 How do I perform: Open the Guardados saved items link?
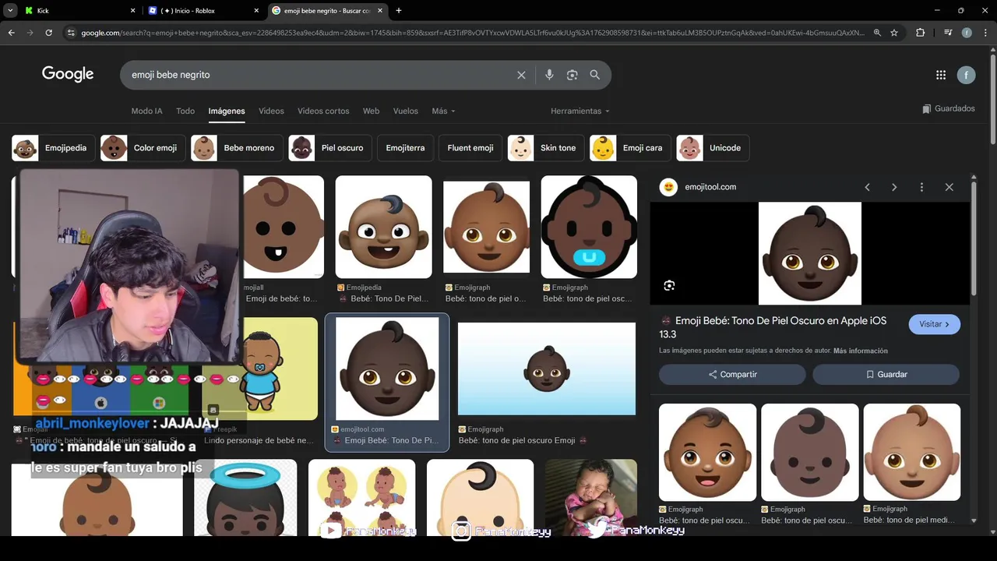(x=948, y=108)
